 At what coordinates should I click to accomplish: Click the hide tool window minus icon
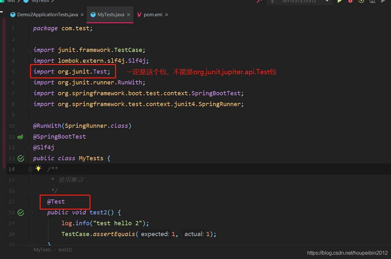coord(2,11)
